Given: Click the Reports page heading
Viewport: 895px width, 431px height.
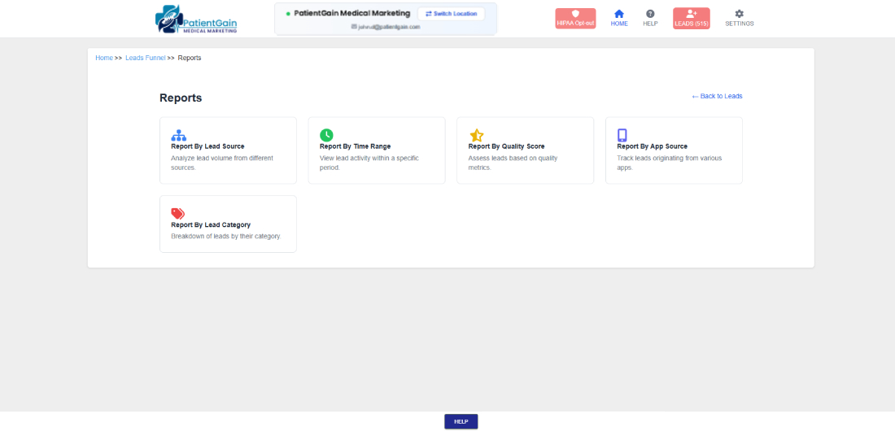Looking at the screenshot, I should [181, 98].
